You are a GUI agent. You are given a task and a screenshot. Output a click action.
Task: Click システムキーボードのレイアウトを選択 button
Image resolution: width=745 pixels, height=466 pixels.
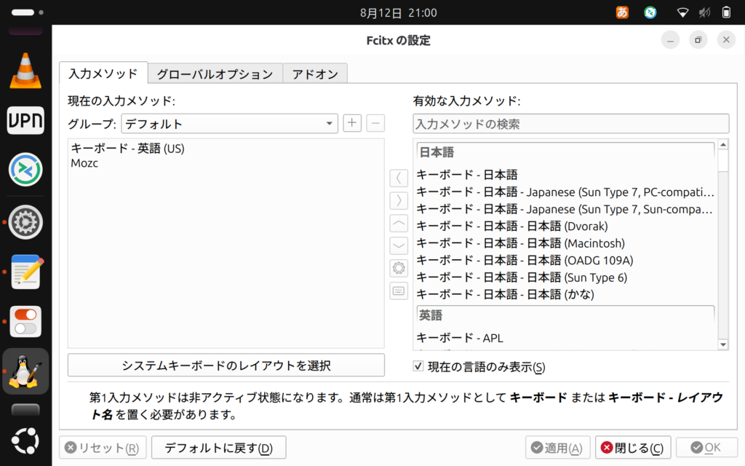pyautogui.click(x=226, y=366)
